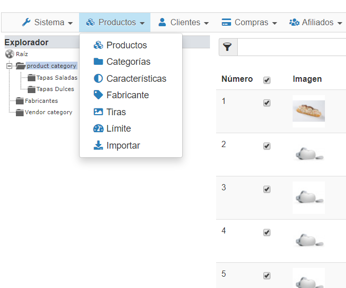Click the Importar download icon
Image resolution: width=346 pixels, height=288 pixels.
[x=99, y=146]
